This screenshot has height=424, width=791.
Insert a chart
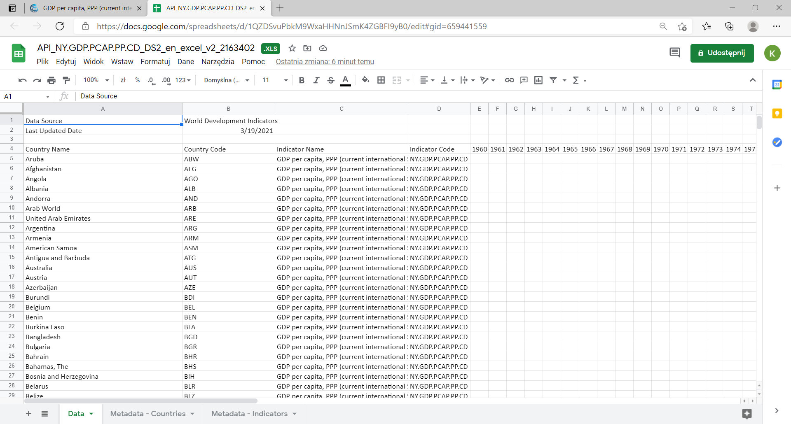click(x=538, y=80)
